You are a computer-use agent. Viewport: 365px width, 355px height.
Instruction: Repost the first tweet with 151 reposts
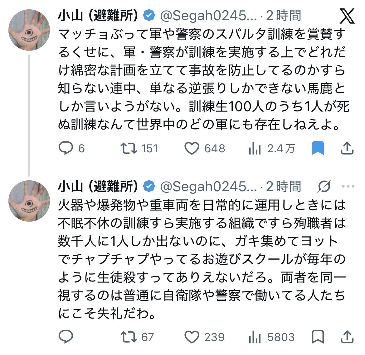point(129,148)
